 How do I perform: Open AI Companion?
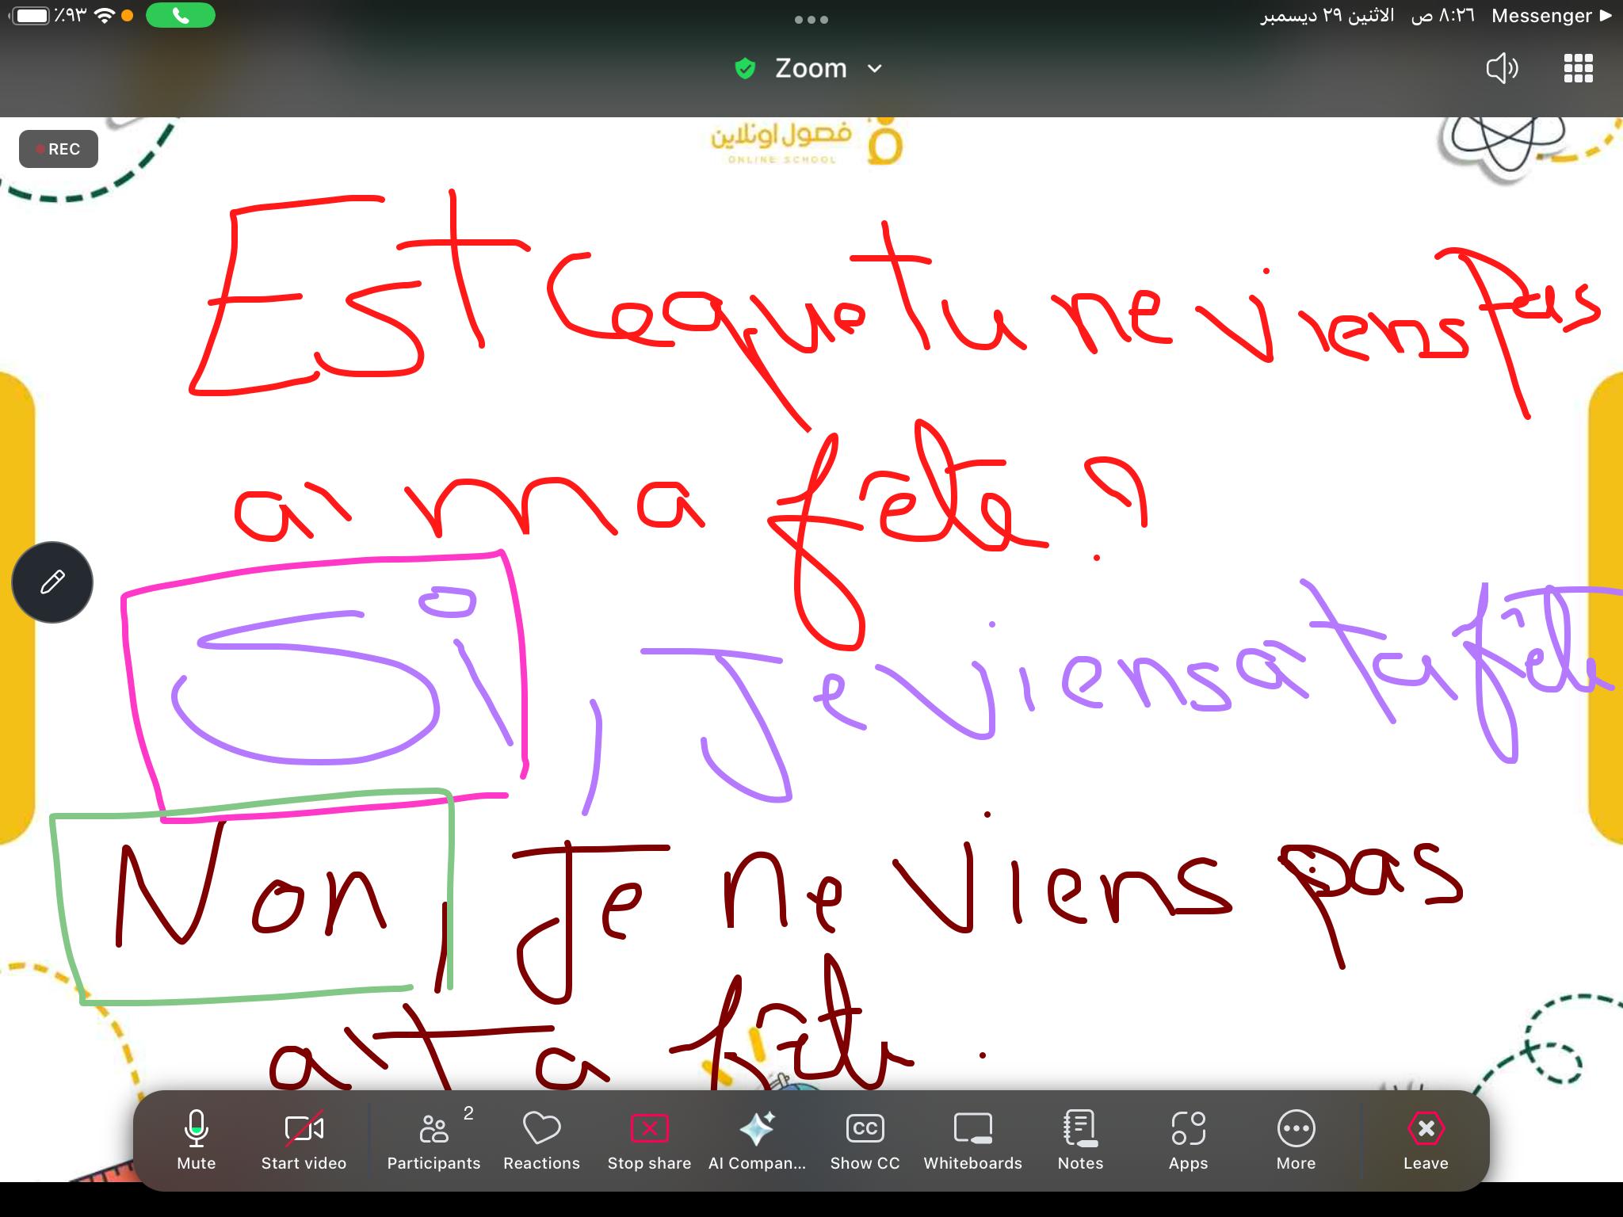point(757,1139)
